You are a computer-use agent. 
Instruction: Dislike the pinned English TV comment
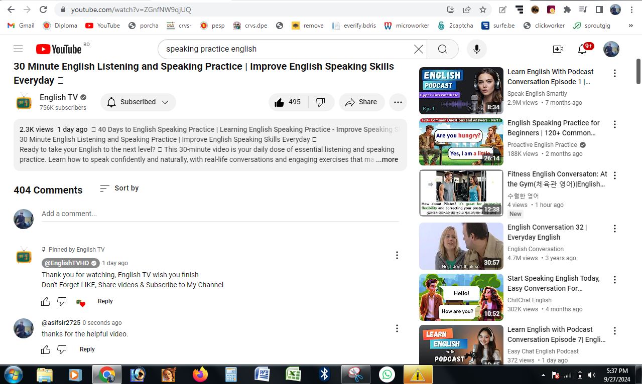pos(62,301)
